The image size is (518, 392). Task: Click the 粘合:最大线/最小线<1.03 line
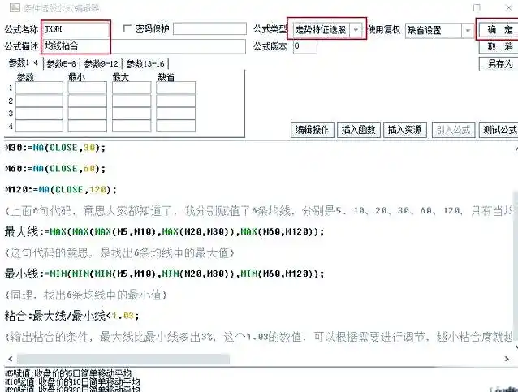click(x=71, y=316)
